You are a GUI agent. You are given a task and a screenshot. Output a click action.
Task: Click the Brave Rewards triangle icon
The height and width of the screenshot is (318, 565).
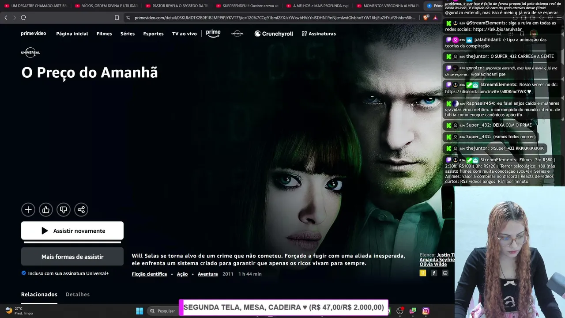(435, 18)
